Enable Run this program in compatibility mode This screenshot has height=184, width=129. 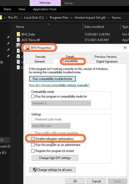33,96
